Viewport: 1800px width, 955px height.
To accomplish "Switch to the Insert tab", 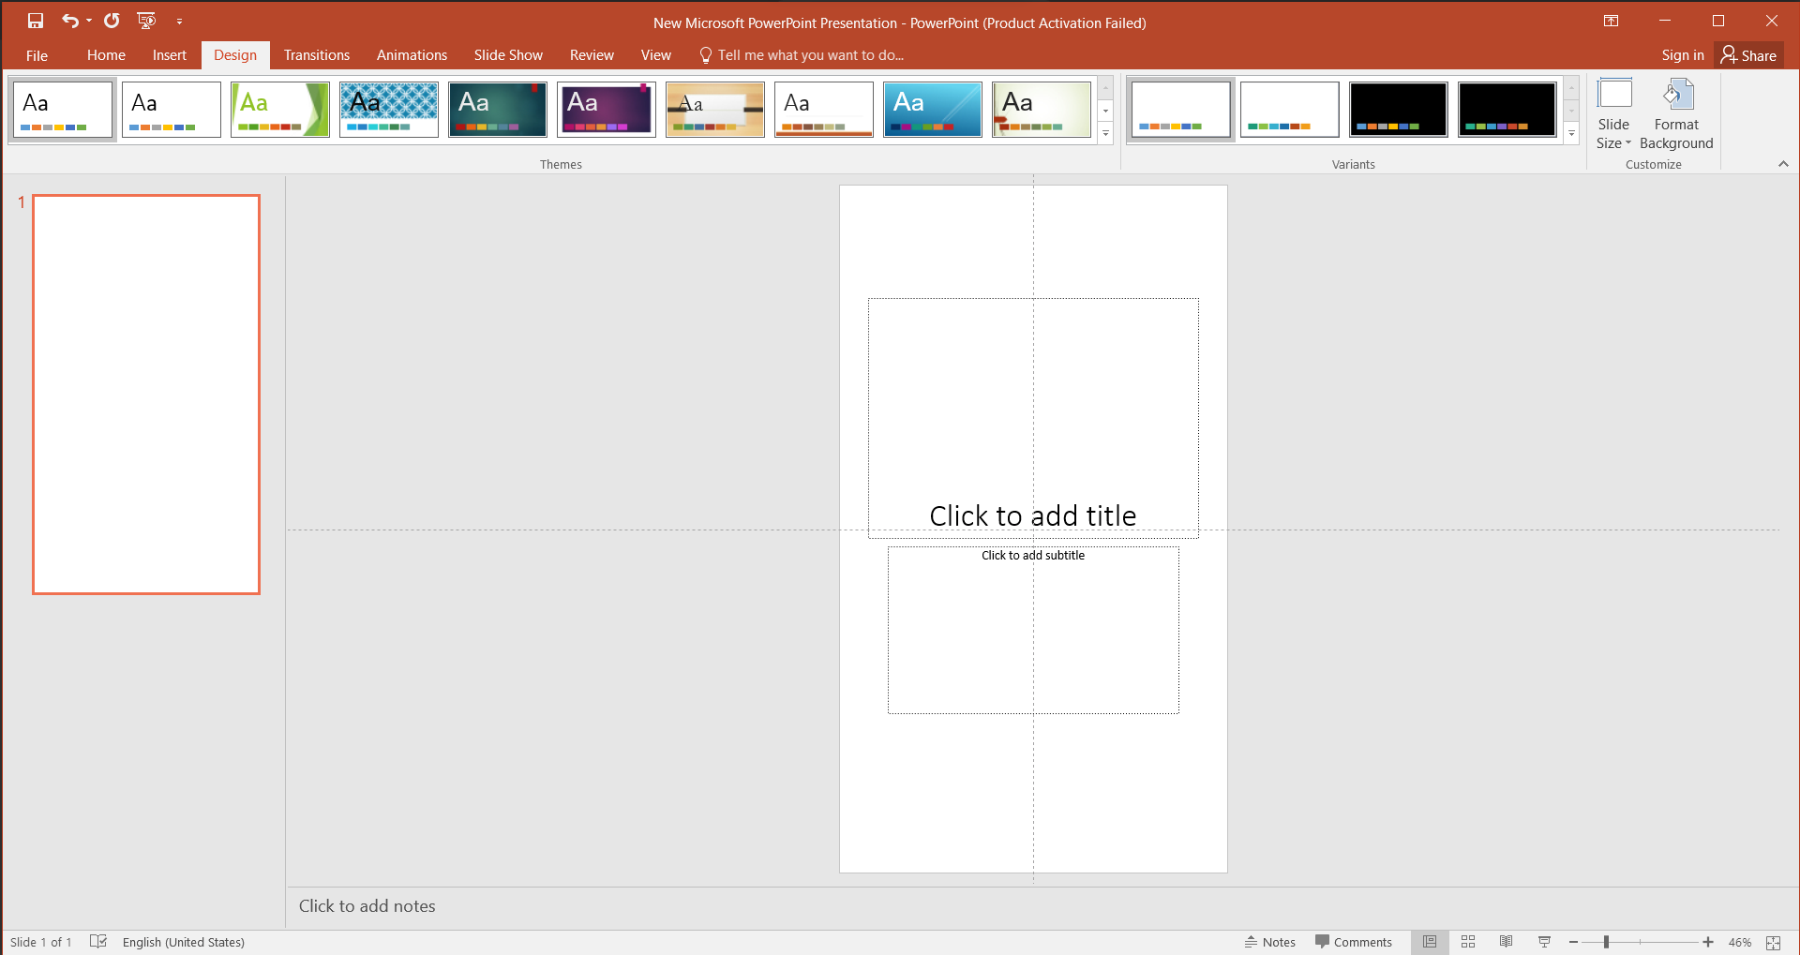I will [170, 55].
